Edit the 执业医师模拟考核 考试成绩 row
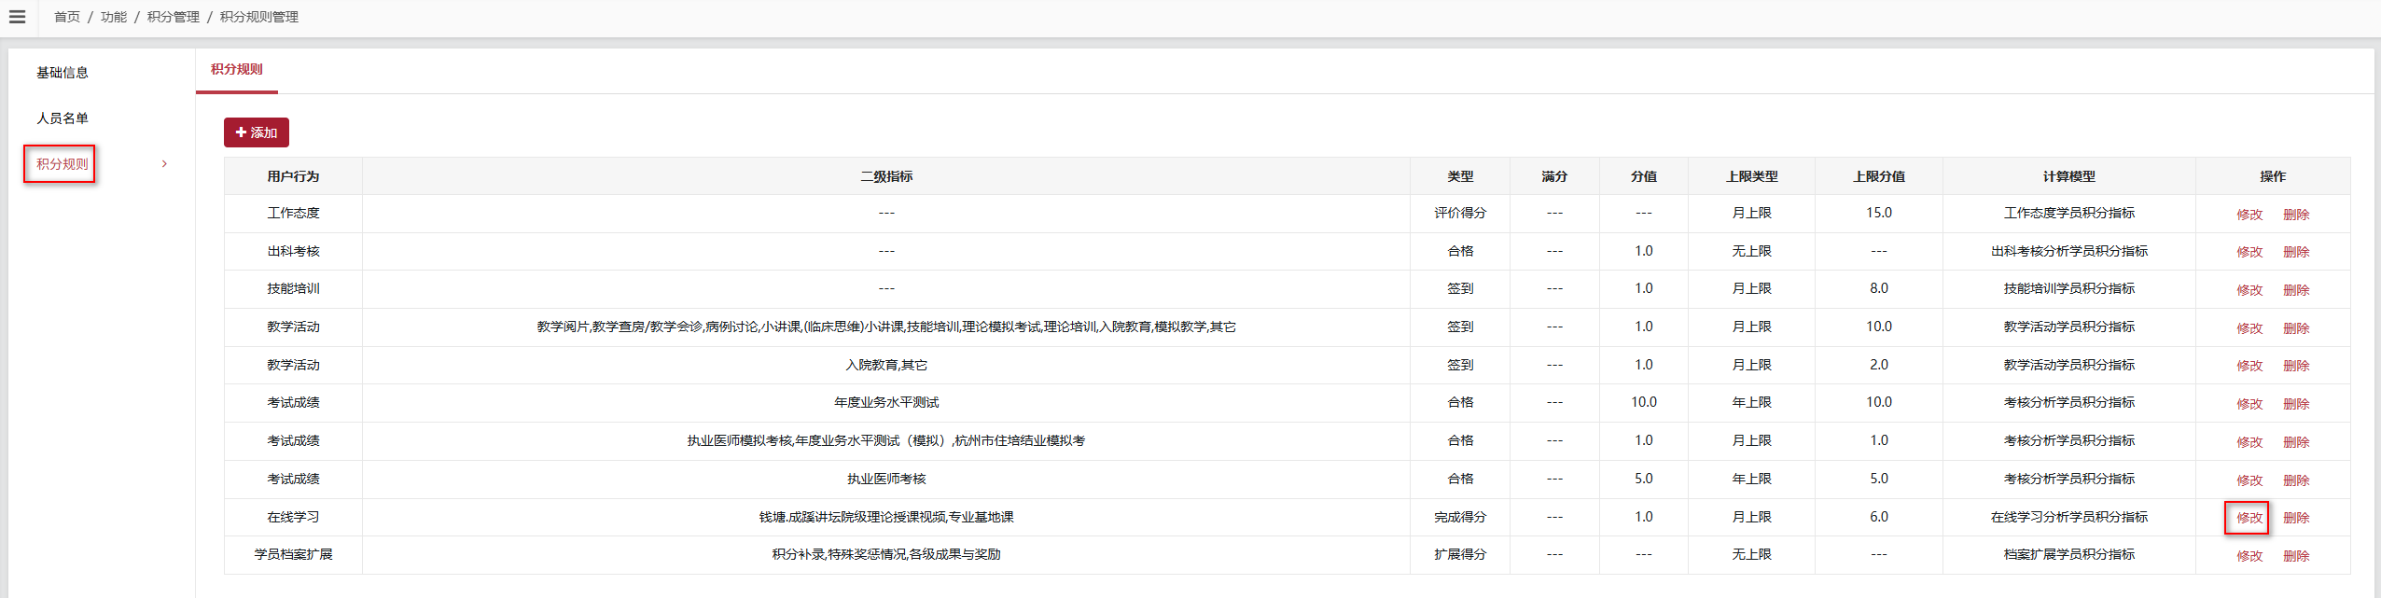 click(2249, 442)
